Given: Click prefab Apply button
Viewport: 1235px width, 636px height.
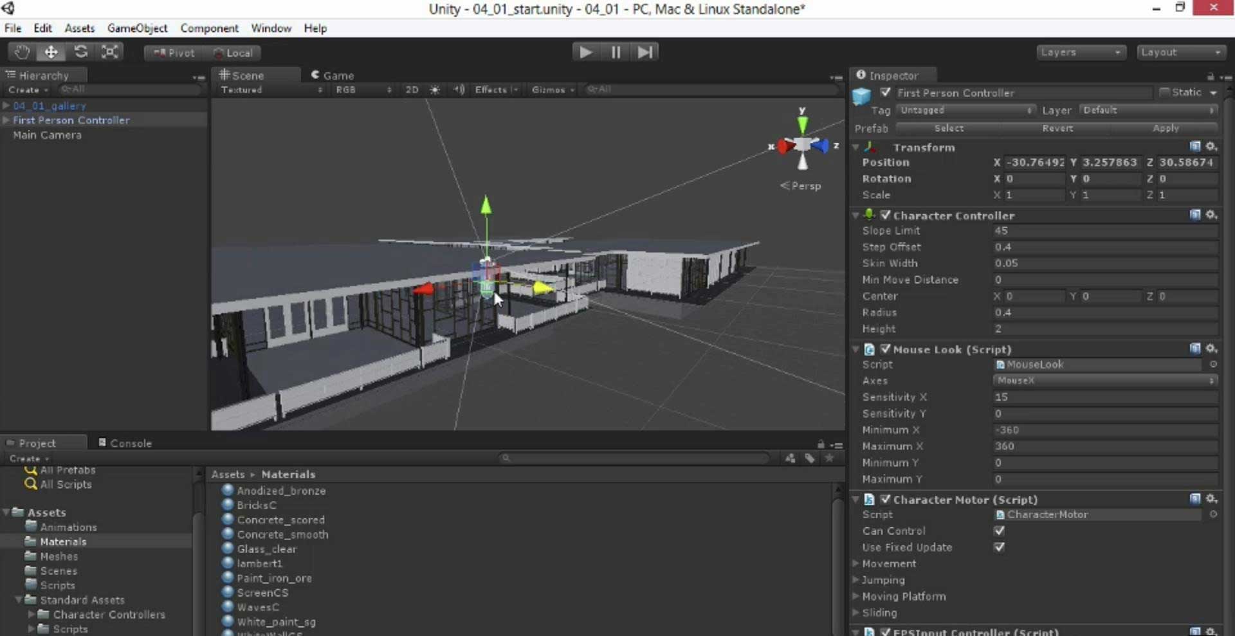Looking at the screenshot, I should coord(1166,129).
